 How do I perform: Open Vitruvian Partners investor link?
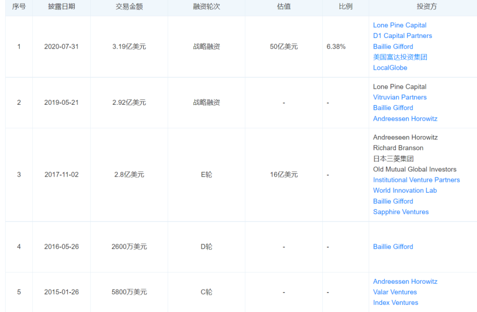(400, 97)
